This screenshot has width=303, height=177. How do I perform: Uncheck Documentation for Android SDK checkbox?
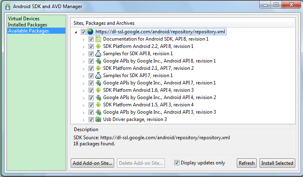tap(91, 39)
